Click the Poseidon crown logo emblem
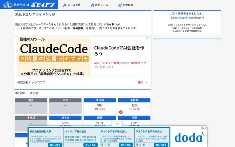Viewport: 235px width, 147px height. tap(8, 5)
